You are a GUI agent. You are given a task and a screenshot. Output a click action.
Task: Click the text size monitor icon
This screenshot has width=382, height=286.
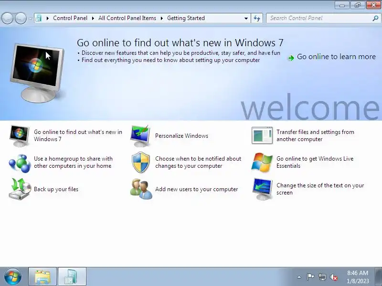pos(262,189)
